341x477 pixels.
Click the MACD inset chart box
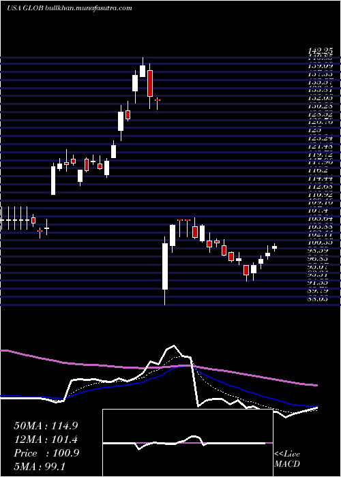tap(188, 443)
